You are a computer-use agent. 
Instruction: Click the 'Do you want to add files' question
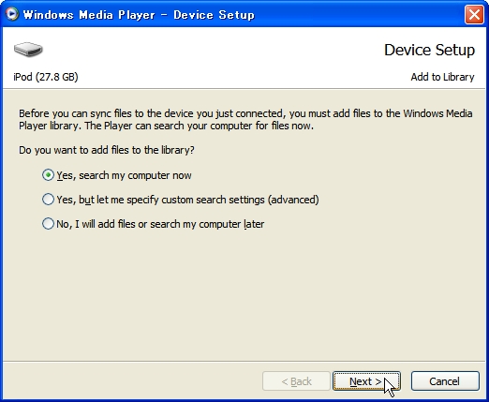tap(107, 150)
